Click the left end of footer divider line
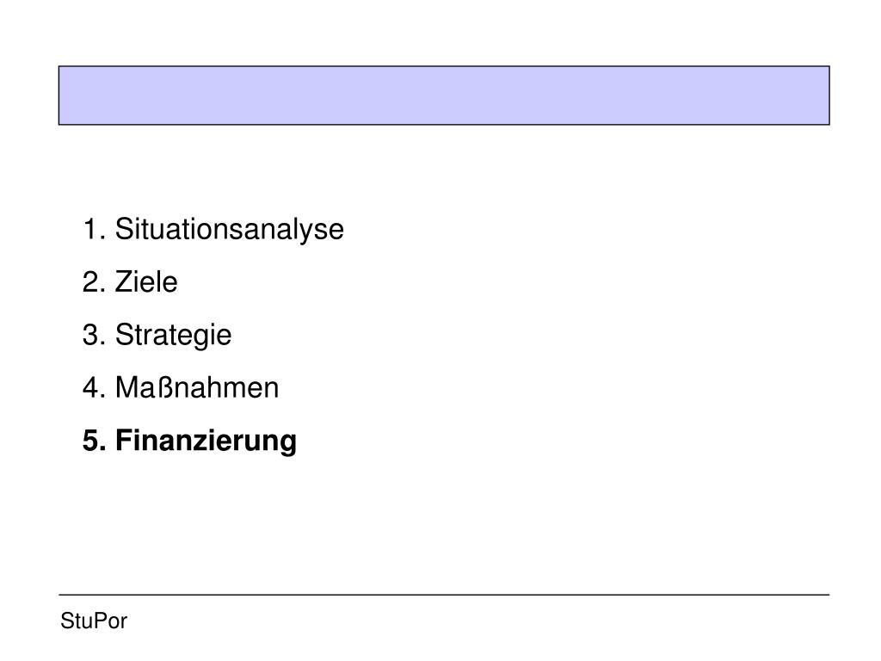Viewport: 881px width, 661px height. [x=60, y=595]
